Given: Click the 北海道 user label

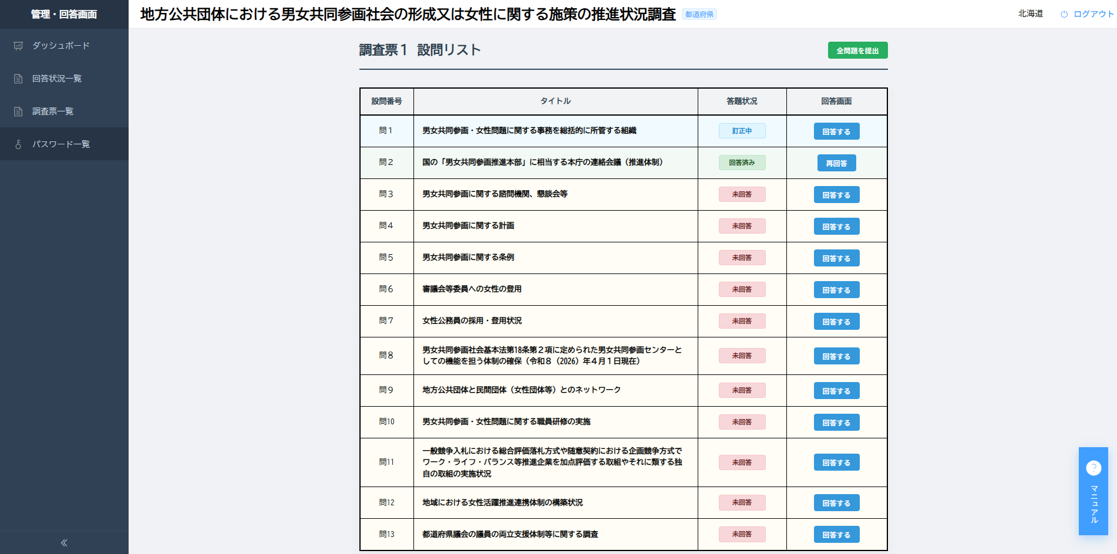Looking at the screenshot, I should coord(1030,13).
